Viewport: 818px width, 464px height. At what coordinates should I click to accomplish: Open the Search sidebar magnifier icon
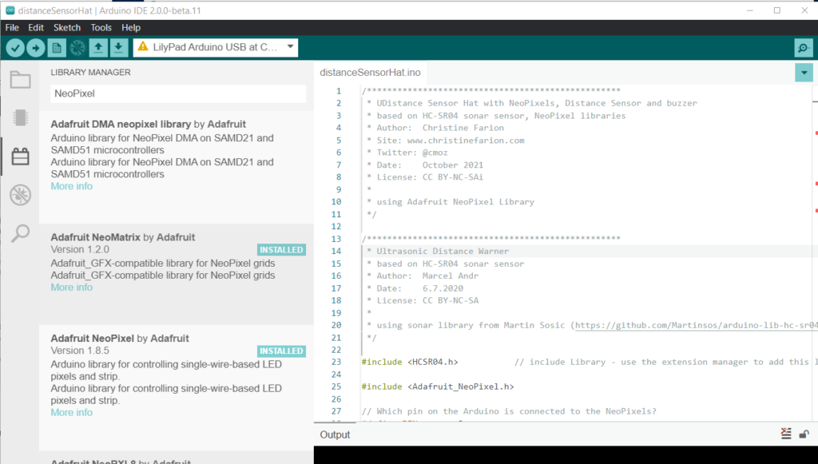[20, 233]
